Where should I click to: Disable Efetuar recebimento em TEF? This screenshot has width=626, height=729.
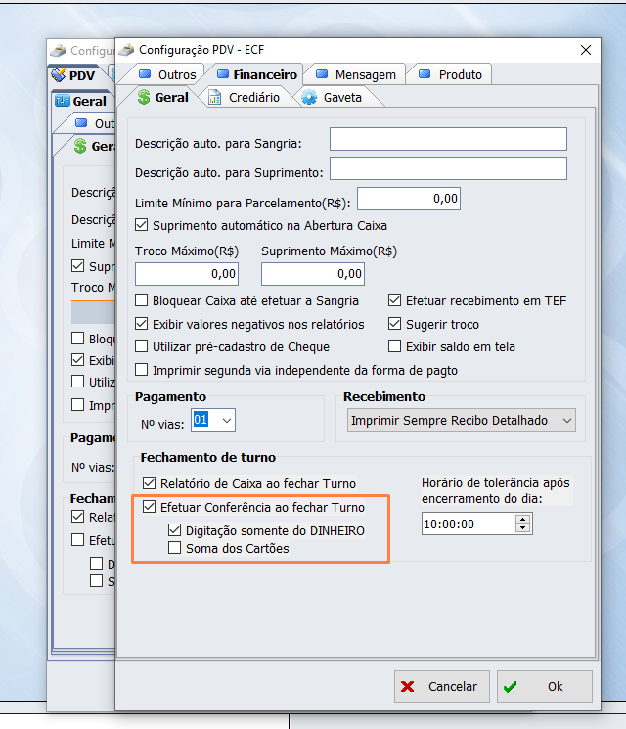click(x=395, y=301)
